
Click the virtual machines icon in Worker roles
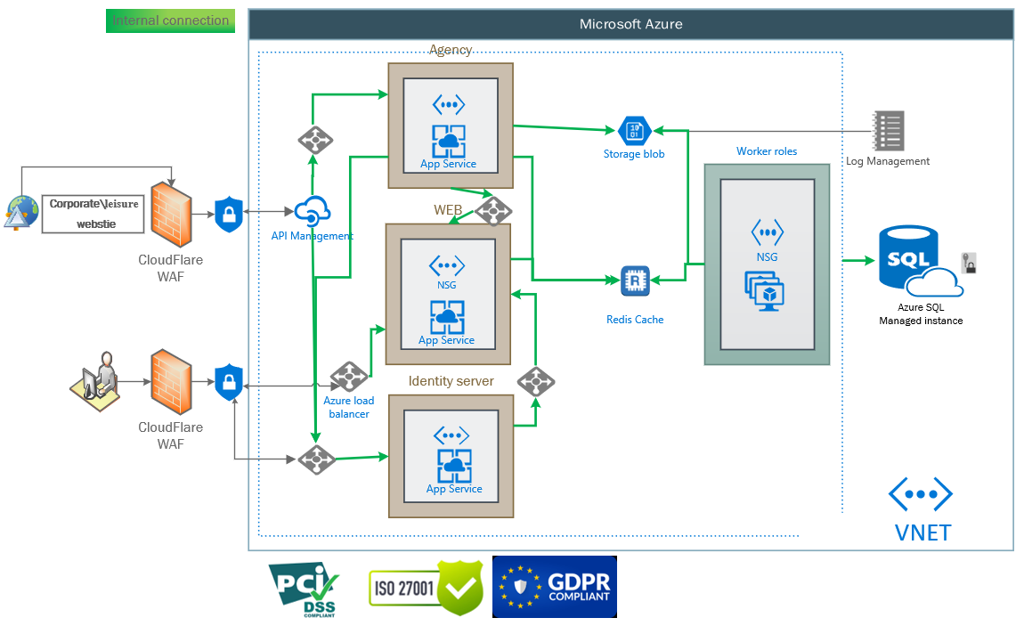(x=765, y=291)
